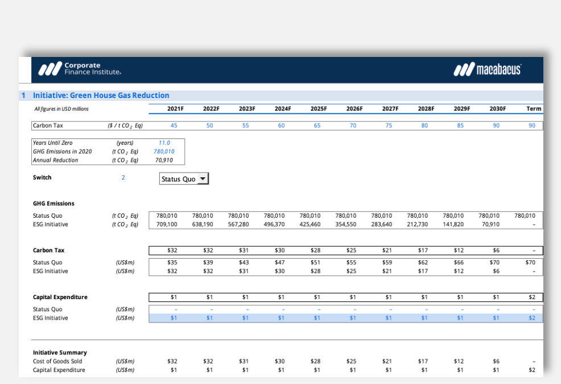Click the Macabacus logo in header
561x384 pixels.
[487, 70]
